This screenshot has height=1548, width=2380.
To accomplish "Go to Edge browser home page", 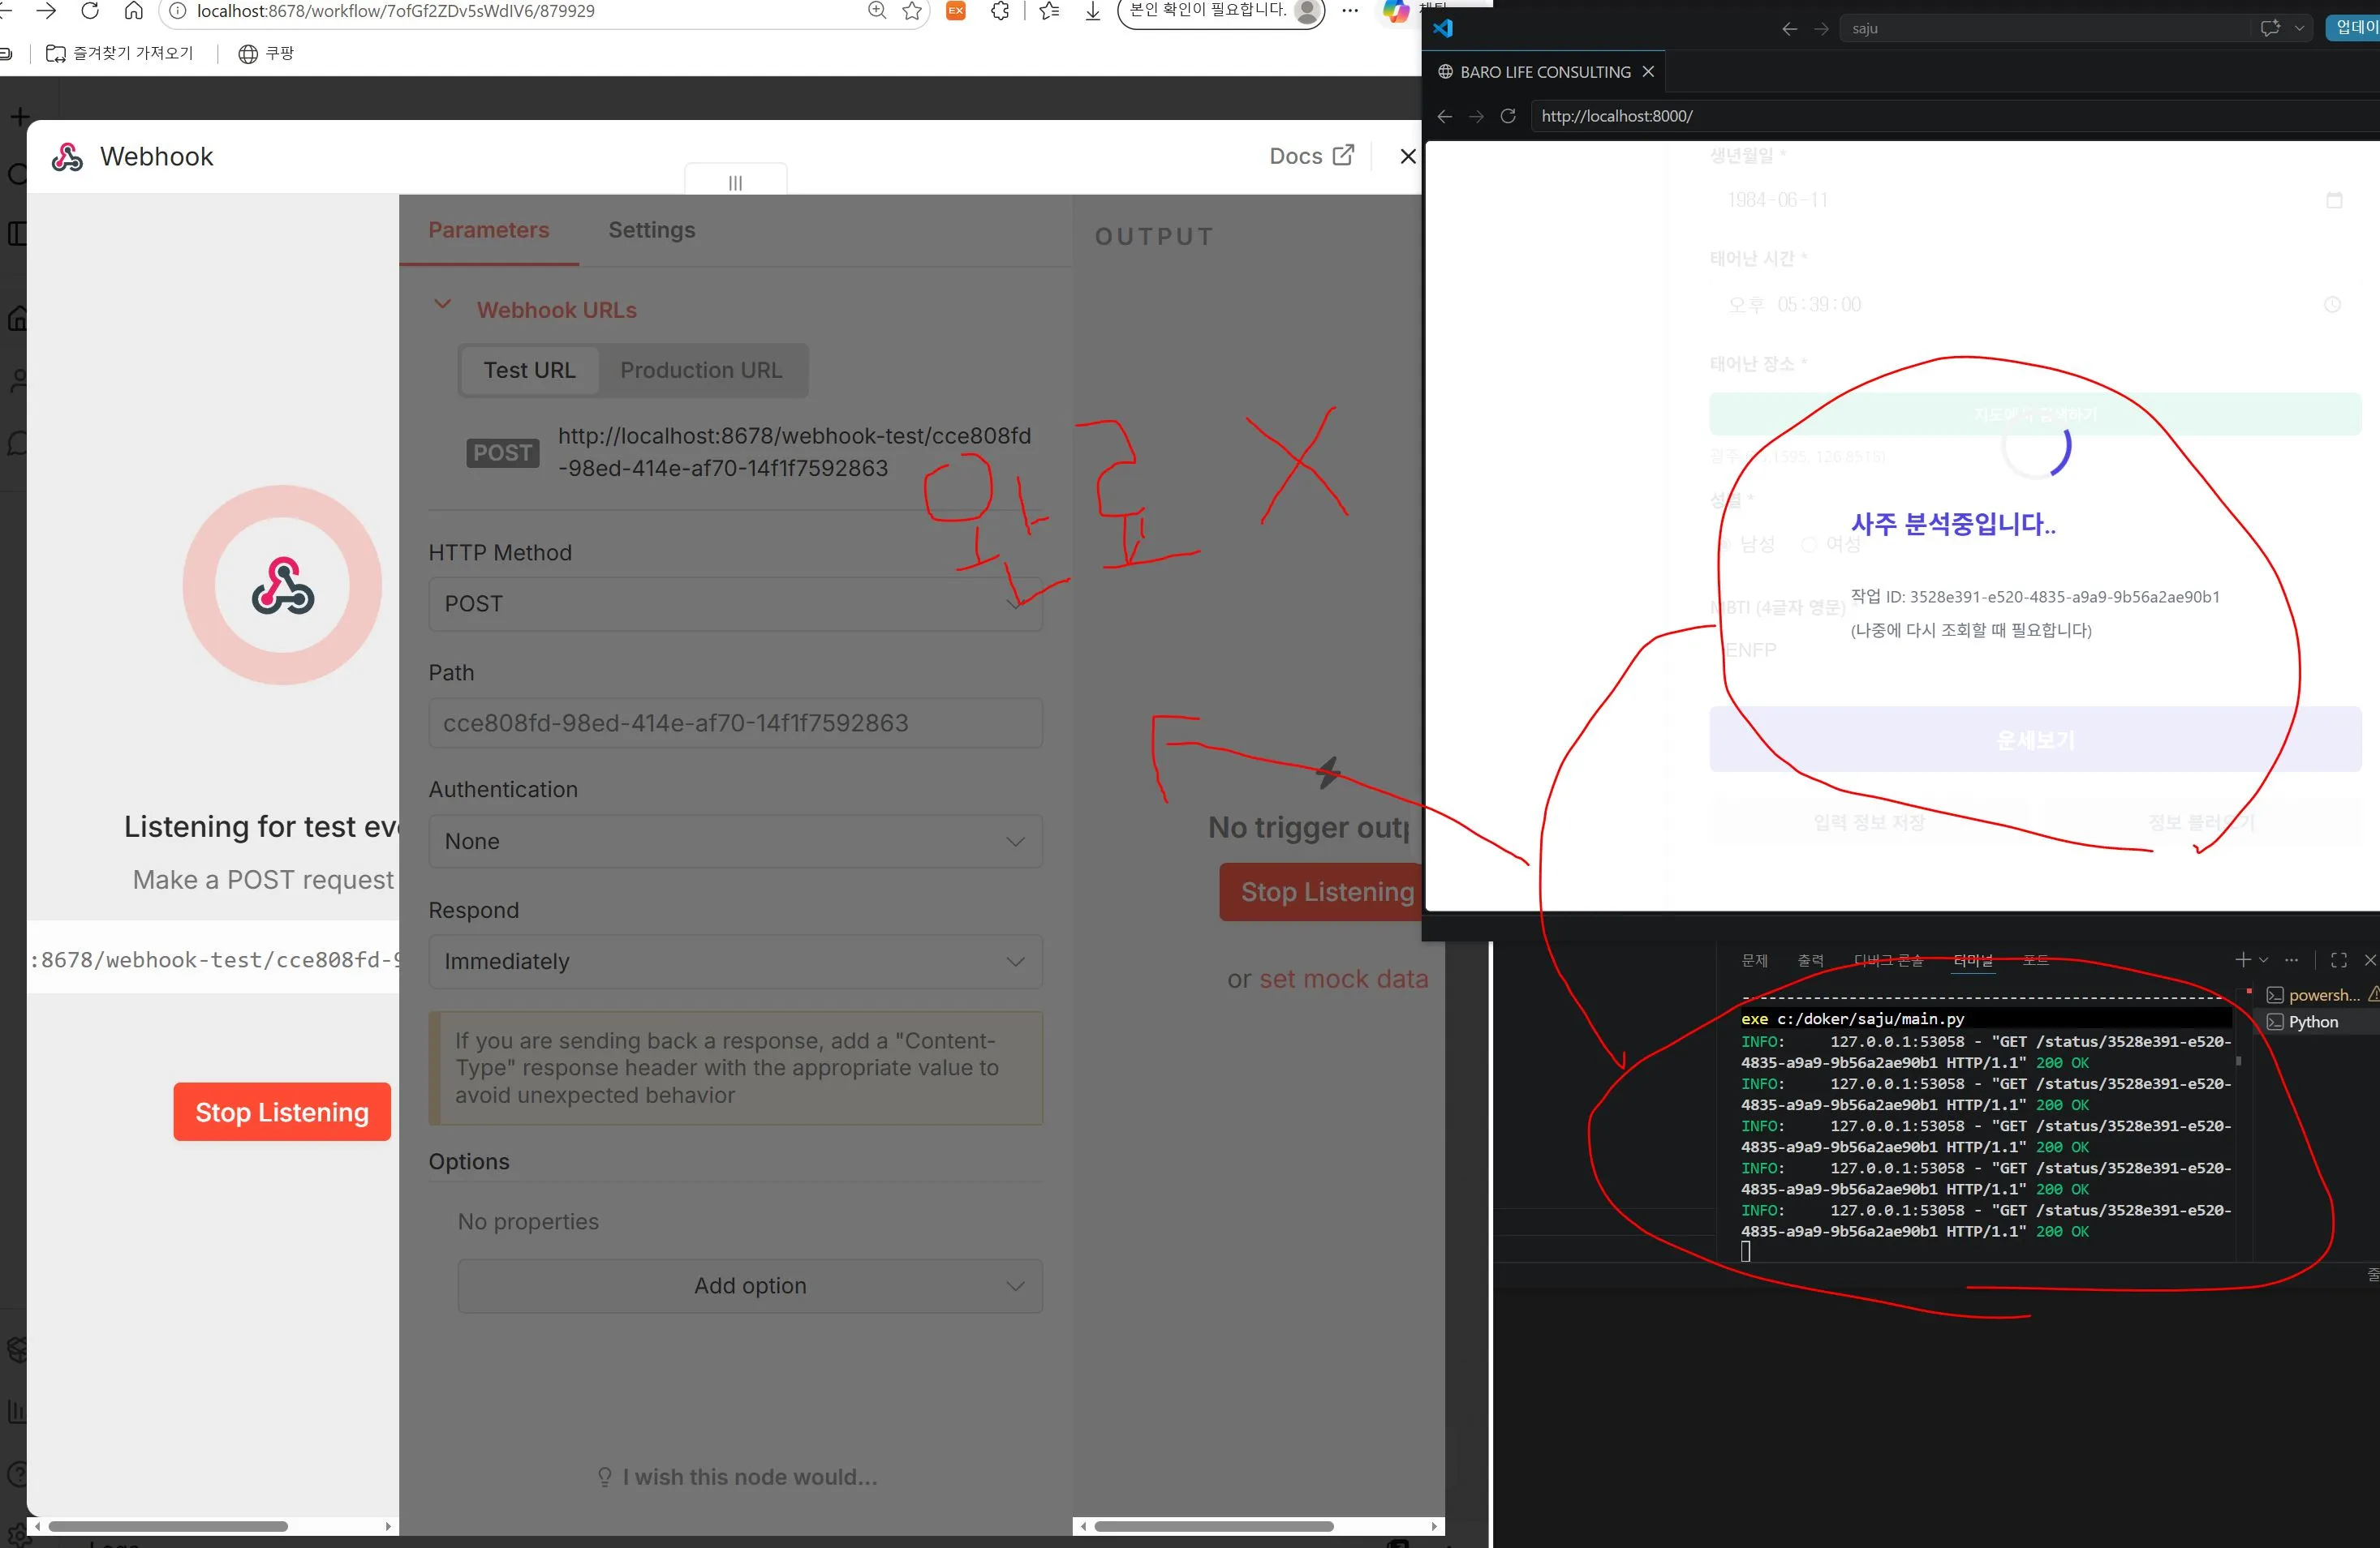I will 133,11.
